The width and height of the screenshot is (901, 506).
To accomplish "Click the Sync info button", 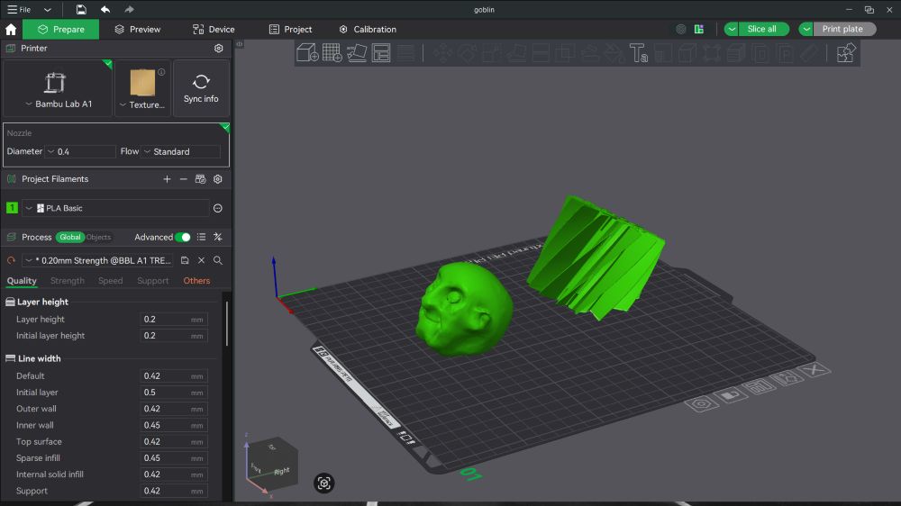I will pos(201,88).
